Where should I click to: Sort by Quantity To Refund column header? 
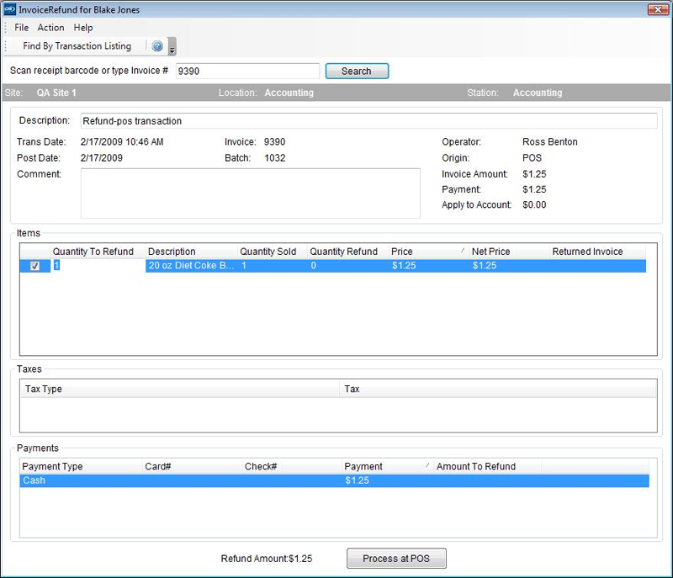[x=98, y=252]
